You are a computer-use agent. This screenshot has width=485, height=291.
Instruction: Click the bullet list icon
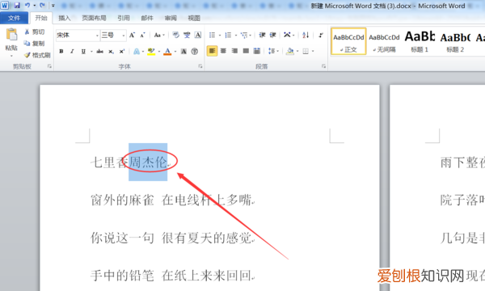(x=212, y=35)
